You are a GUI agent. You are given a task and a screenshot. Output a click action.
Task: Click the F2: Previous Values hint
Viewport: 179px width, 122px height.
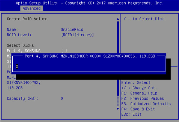tap(143, 98)
